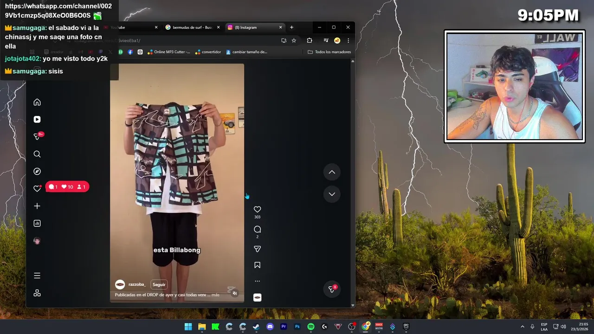Go to previous reel with up arrow
The image size is (594, 334).
332,172
